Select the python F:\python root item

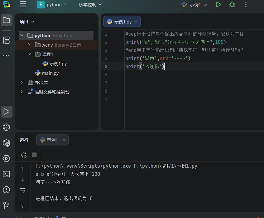coord(56,35)
